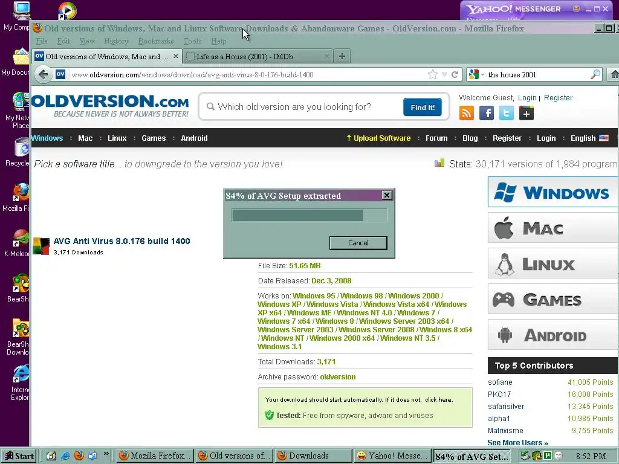The image size is (619, 464).
Task: Open the Help menu
Action: click(x=218, y=41)
